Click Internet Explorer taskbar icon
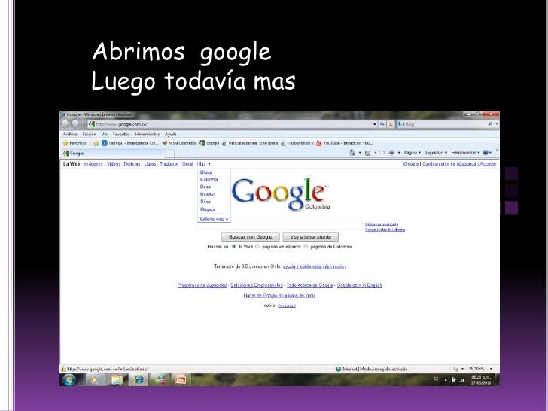Viewport: 548px width, 411px height. click(x=139, y=379)
